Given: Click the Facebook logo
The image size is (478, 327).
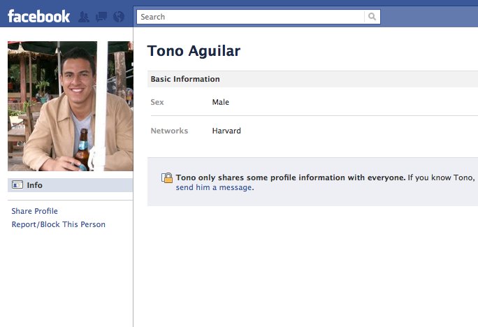Looking at the screenshot, I should [x=38, y=16].
